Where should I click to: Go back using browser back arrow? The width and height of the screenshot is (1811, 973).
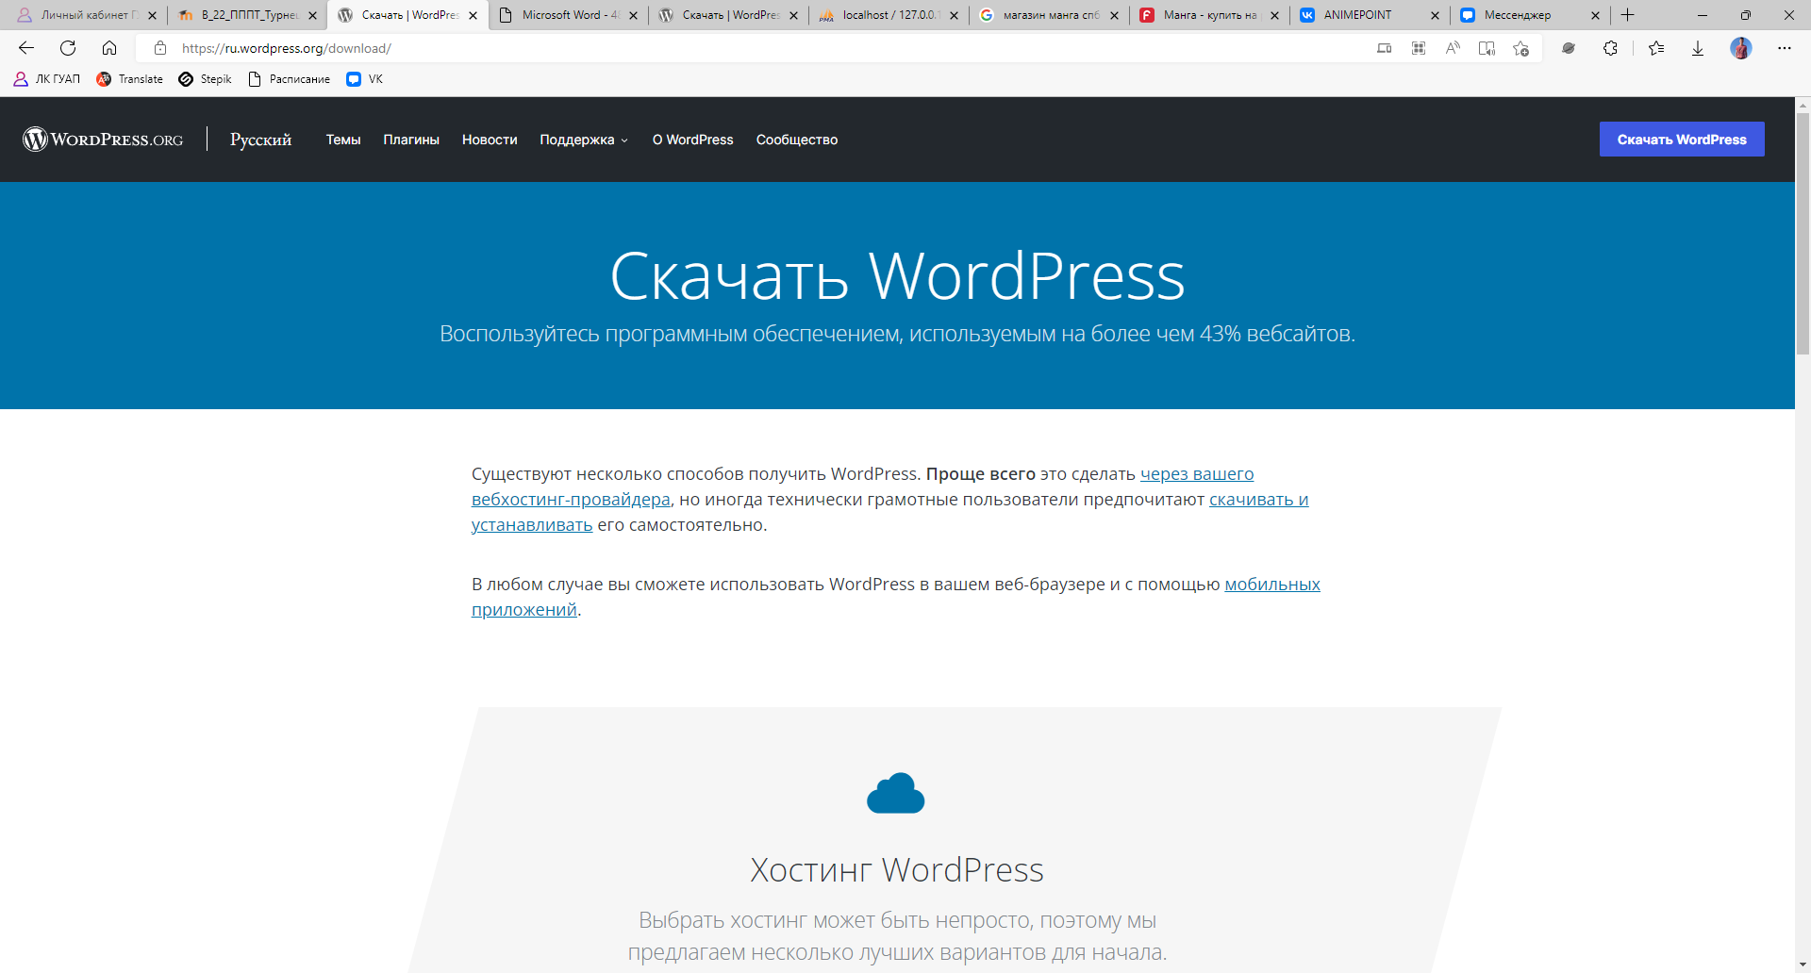(26, 48)
